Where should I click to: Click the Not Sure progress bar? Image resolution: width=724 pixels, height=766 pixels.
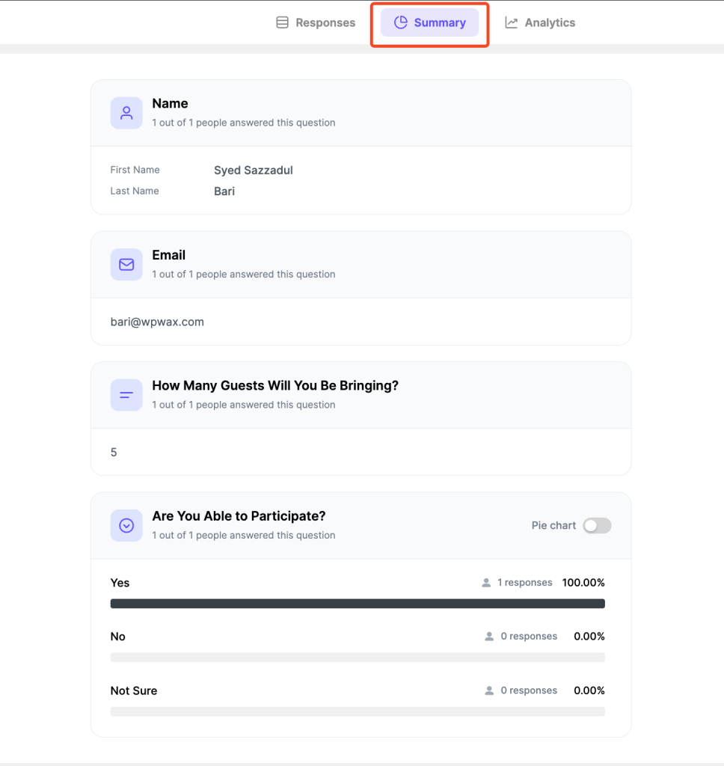point(358,711)
